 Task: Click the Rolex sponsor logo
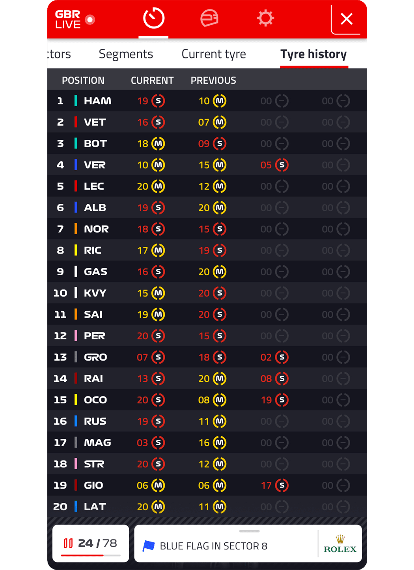[x=340, y=544]
